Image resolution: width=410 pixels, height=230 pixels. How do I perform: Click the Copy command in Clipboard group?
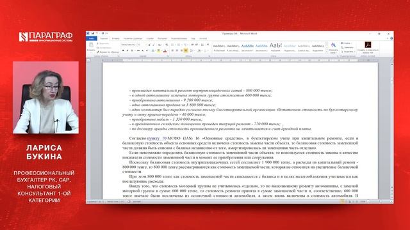[104, 48]
